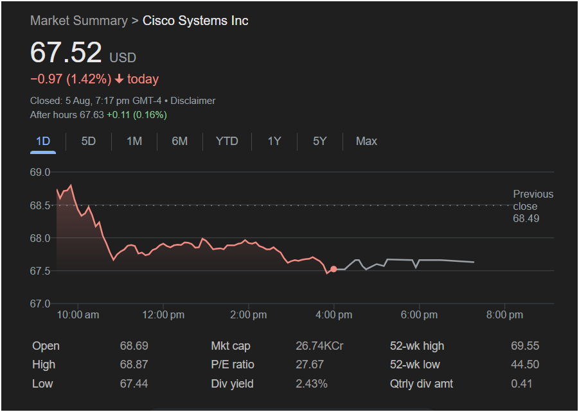Click the Mkt cap value 26.74KCr
This screenshot has height=412, width=579.
click(x=319, y=346)
